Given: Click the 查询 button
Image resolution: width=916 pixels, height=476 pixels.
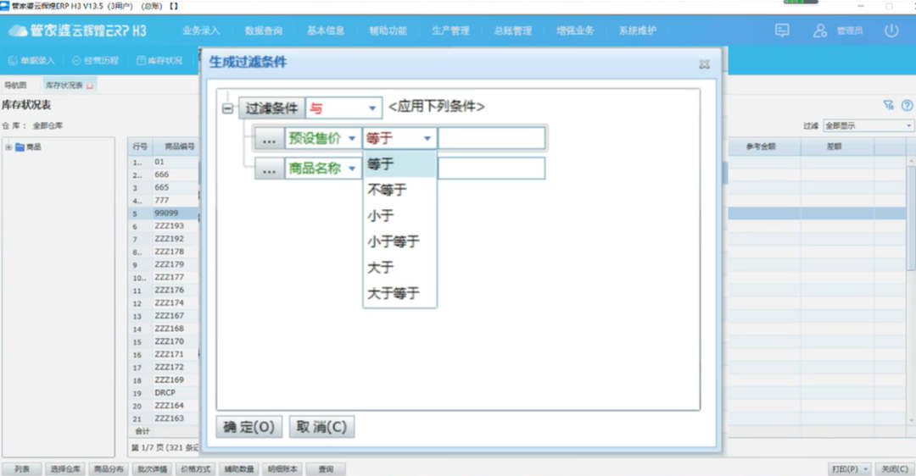Looking at the screenshot, I should click(x=326, y=469).
